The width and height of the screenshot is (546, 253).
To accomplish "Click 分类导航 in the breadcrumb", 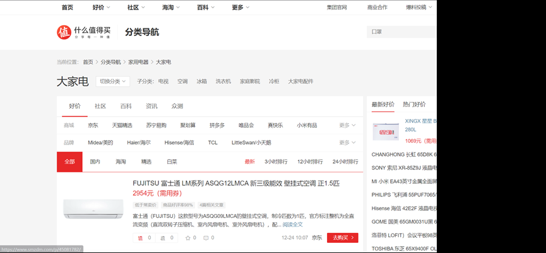I will [x=110, y=62].
